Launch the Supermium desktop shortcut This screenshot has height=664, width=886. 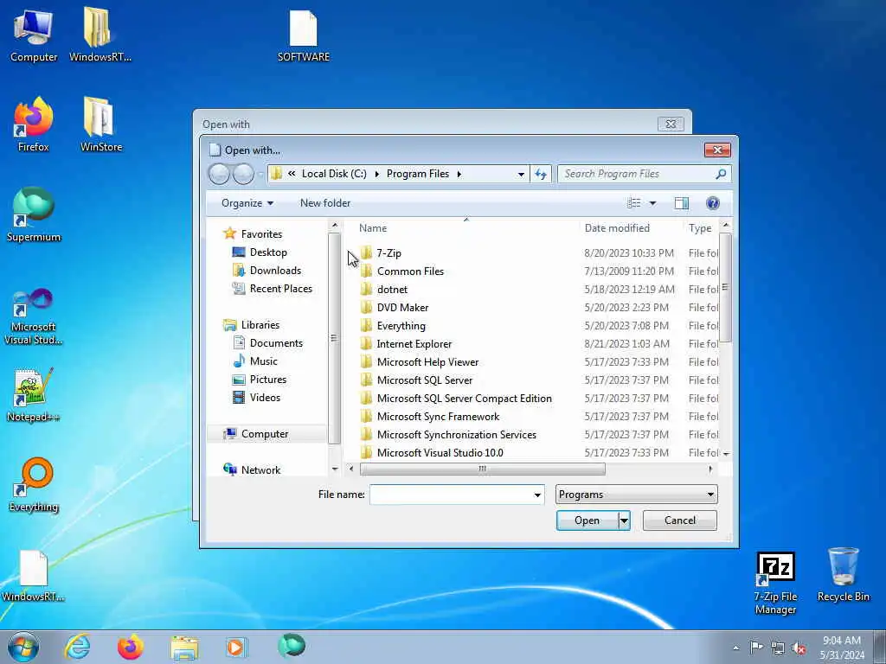tap(34, 214)
